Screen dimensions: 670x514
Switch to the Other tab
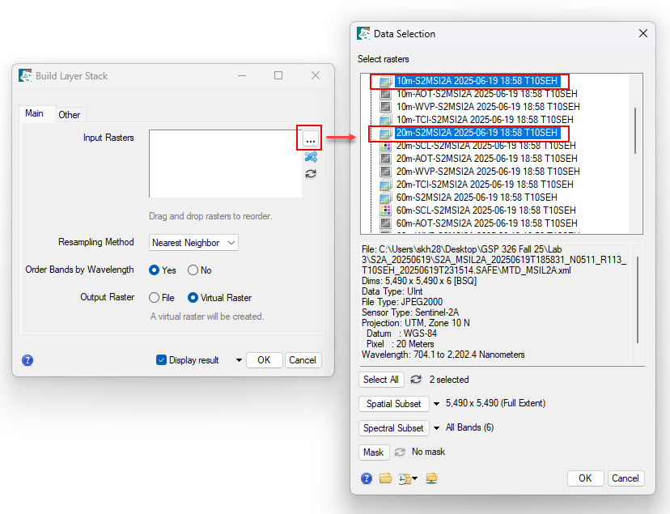69,115
